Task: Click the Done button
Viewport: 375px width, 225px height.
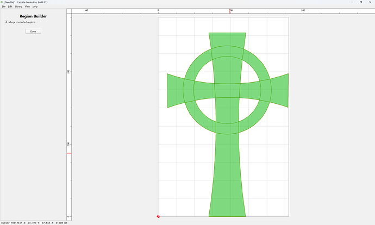Action: 33,32
